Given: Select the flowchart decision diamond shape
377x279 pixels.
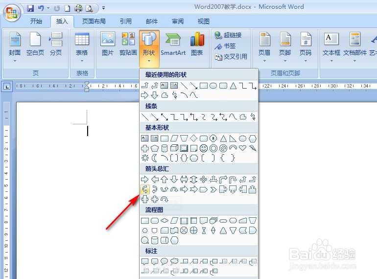Looking at the screenshot, I should coord(165,220).
